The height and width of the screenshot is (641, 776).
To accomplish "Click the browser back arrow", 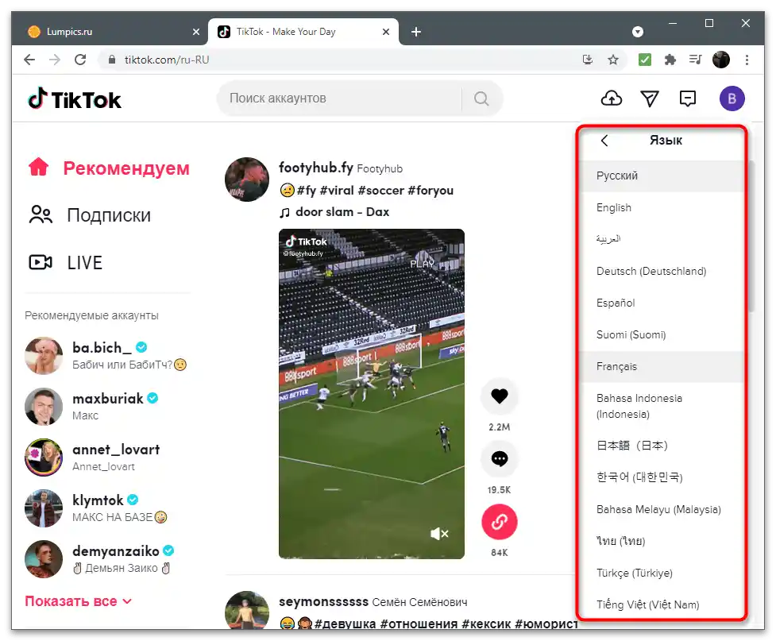I will [x=29, y=60].
